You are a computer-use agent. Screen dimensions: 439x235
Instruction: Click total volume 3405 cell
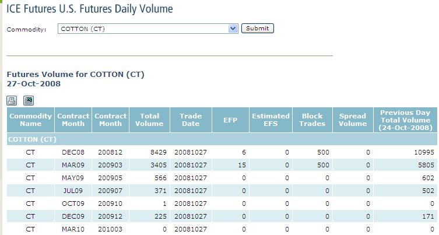(x=149, y=165)
